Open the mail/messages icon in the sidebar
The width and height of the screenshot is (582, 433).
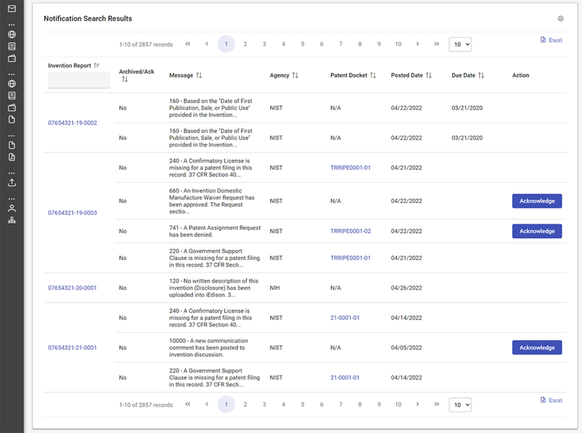[12, 9]
